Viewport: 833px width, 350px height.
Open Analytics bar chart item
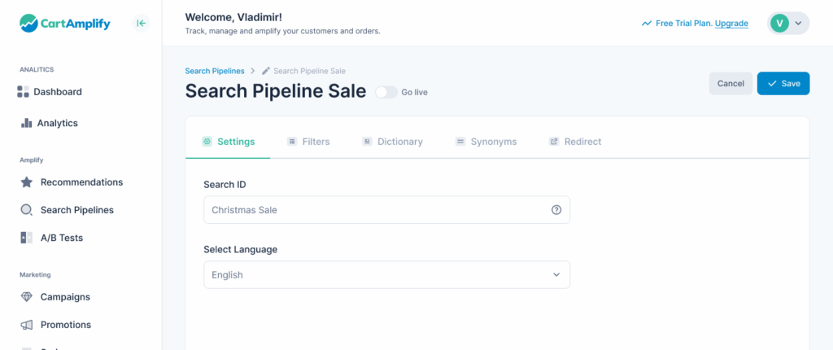tap(57, 123)
